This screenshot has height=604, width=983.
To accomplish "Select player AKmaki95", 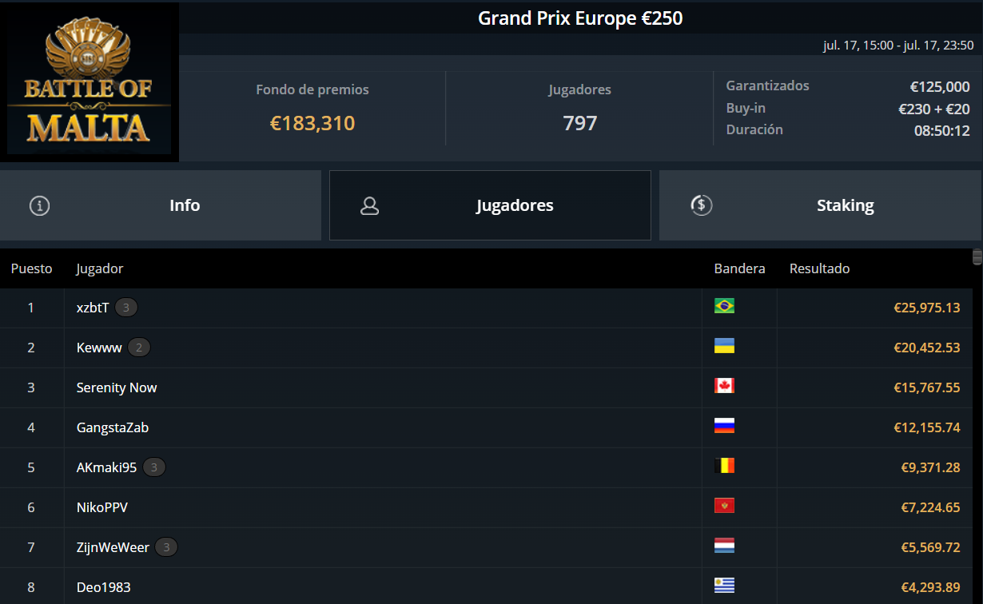I will tap(107, 467).
